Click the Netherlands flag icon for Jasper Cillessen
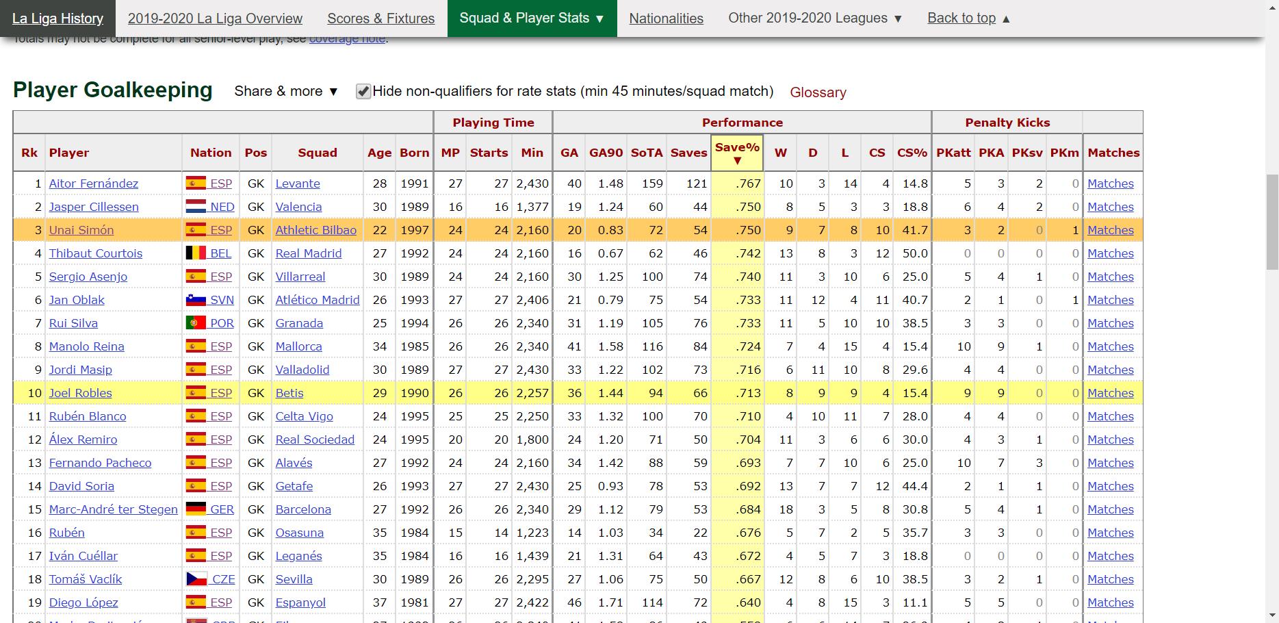Image resolution: width=1279 pixels, height=623 pixels. point(196,207)
